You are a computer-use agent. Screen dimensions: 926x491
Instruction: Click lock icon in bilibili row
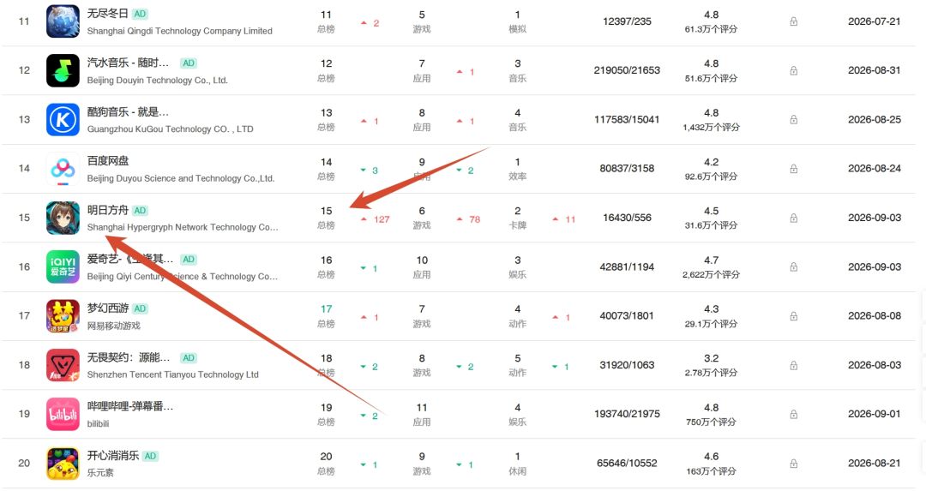(x=794, y=414)
